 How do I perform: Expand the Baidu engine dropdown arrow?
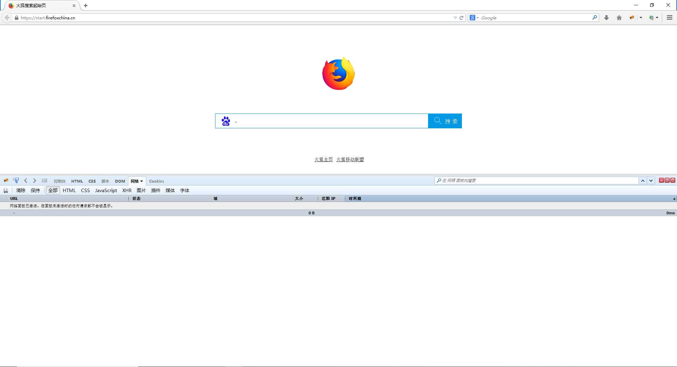(236, 122)
